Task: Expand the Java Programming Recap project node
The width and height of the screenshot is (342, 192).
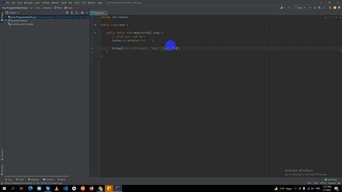Action: pyautogui.click(x=6, y=17)
